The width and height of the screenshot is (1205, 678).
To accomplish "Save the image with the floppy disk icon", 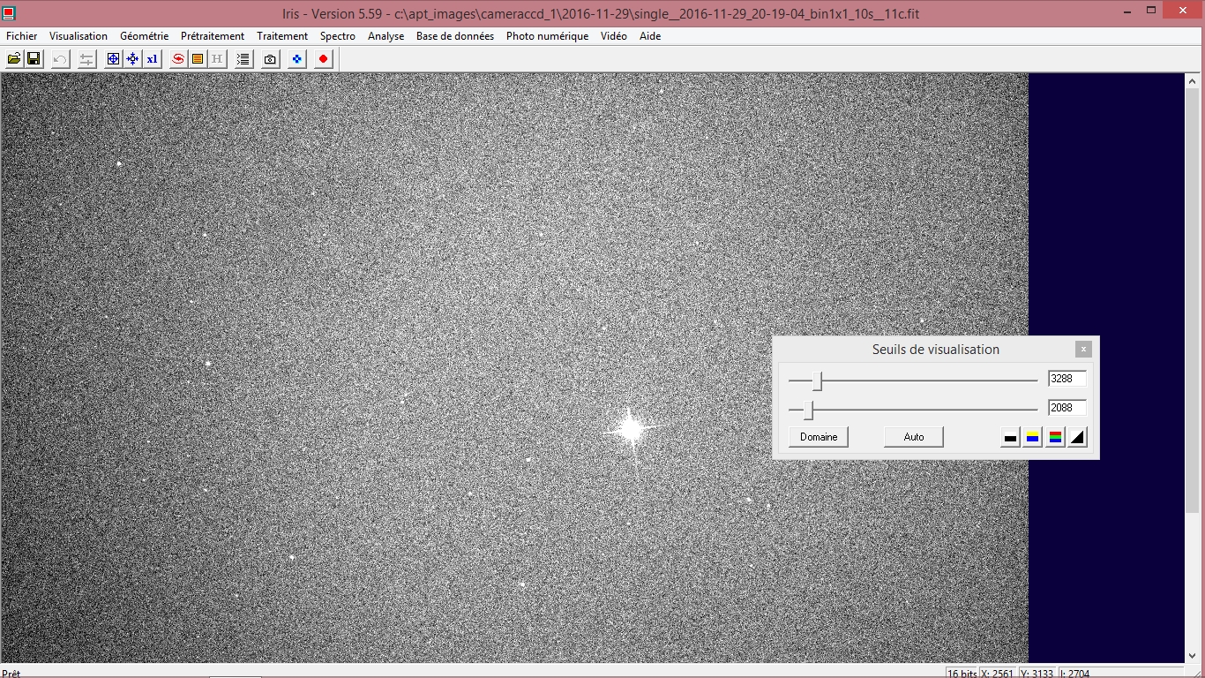I will (34, 59).
